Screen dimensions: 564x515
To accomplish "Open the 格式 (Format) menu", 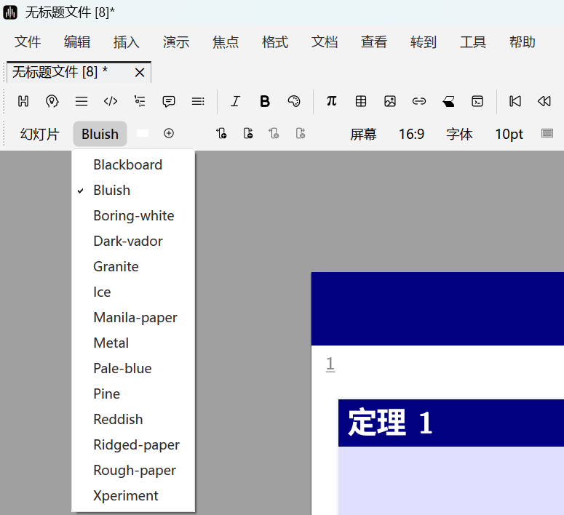I will point(274,42).
